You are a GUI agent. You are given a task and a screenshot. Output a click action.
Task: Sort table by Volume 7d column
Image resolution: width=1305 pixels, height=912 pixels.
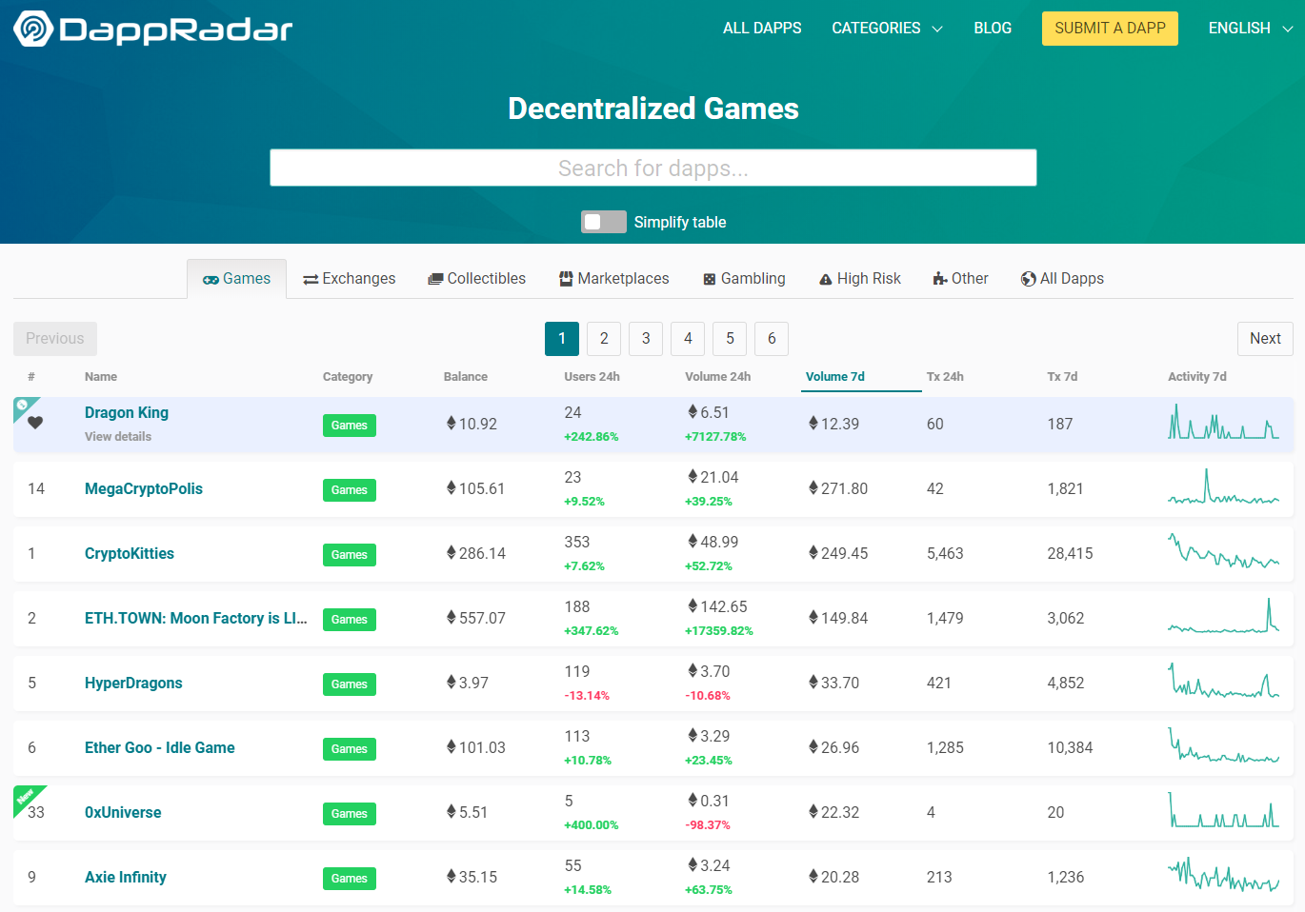click(x=835, y=377)
